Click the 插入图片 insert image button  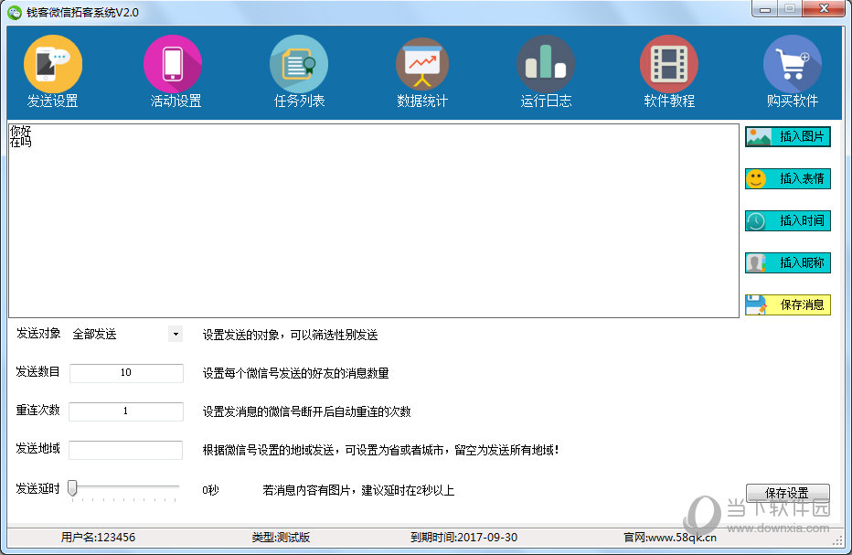pyautogui.click(x=787, y=137)
